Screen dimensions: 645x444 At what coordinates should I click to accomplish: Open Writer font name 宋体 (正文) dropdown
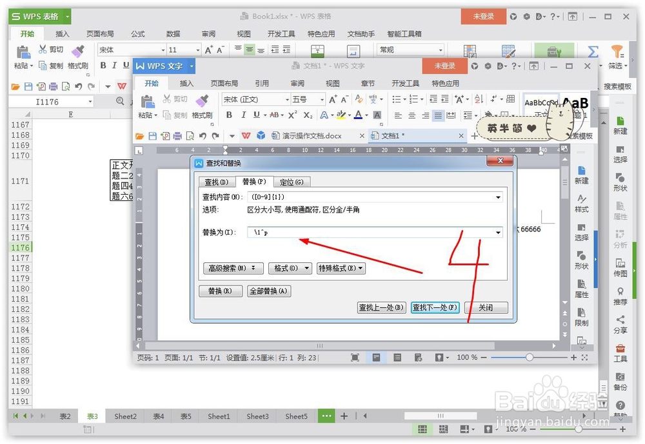tap(287, 99)
